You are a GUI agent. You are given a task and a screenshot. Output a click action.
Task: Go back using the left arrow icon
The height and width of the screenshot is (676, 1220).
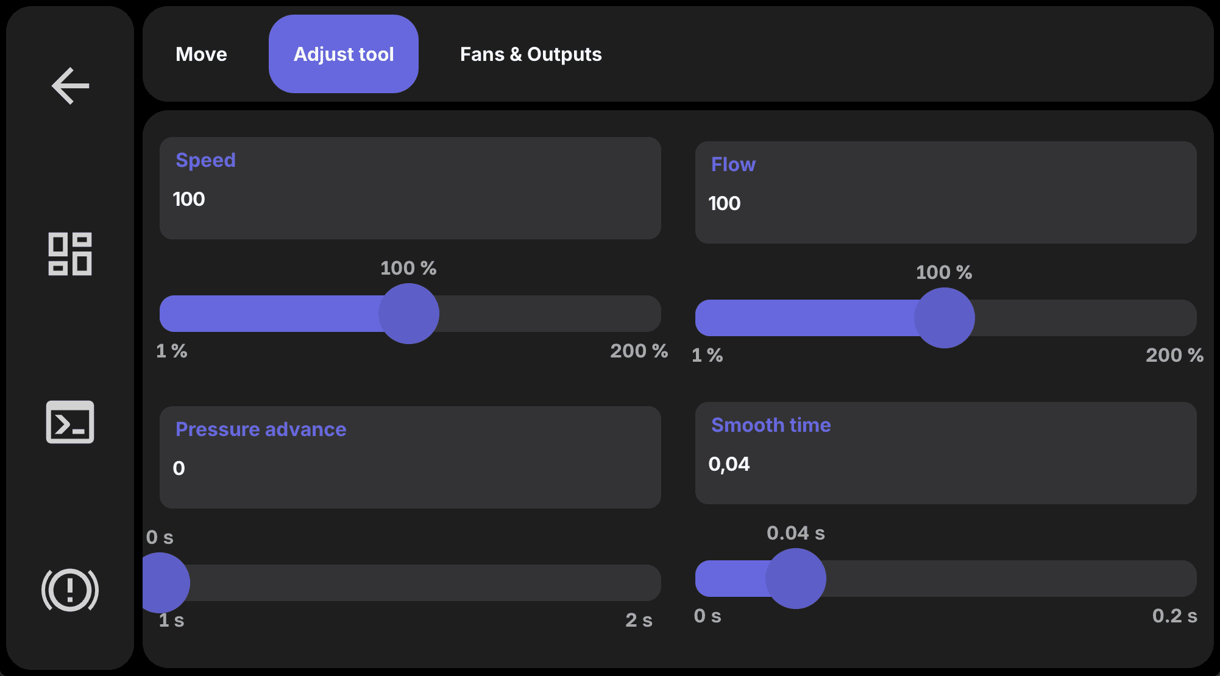(x=70, y=86)
